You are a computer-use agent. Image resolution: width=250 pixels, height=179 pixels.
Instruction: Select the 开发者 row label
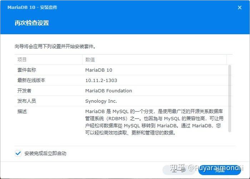[x=24, y=91]
